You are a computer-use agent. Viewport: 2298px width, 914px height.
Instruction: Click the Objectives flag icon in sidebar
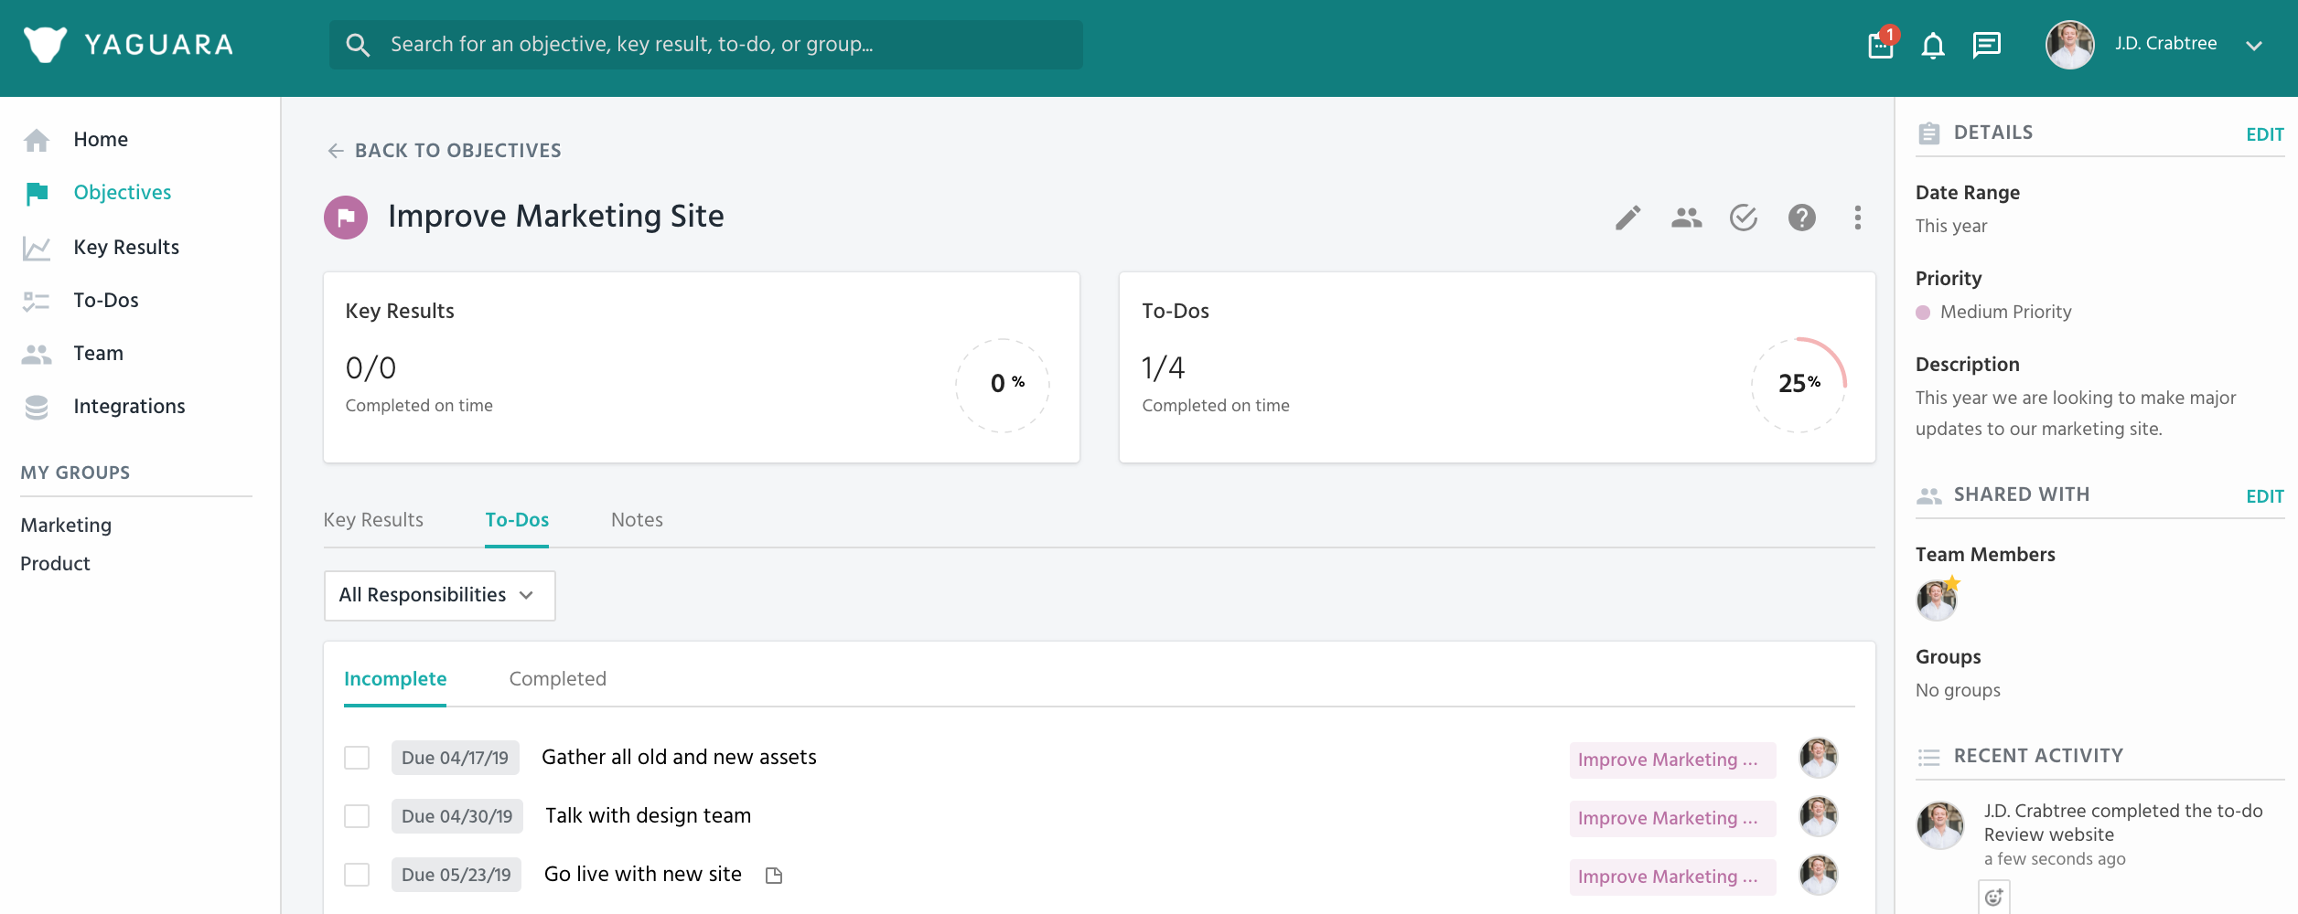pyautogui.click(x=37, y=193)
